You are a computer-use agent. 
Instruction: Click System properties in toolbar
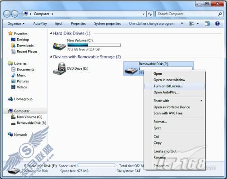pyautogui.click(x=108, y=24)
